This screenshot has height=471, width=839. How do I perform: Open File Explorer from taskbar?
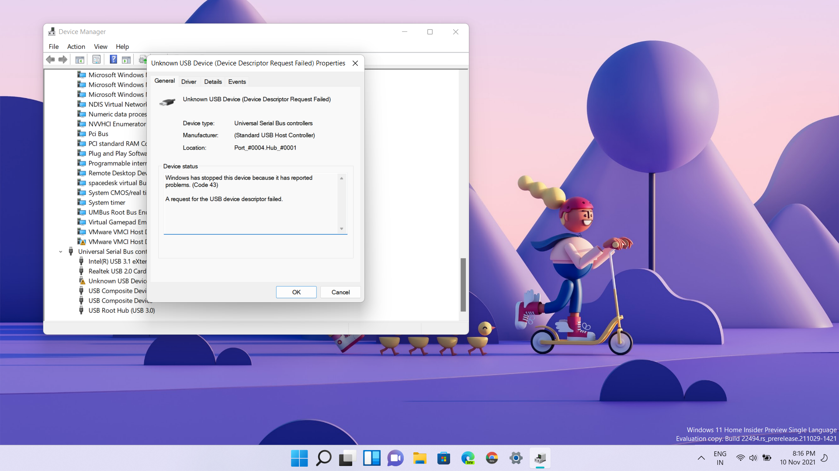coord(419,458)
